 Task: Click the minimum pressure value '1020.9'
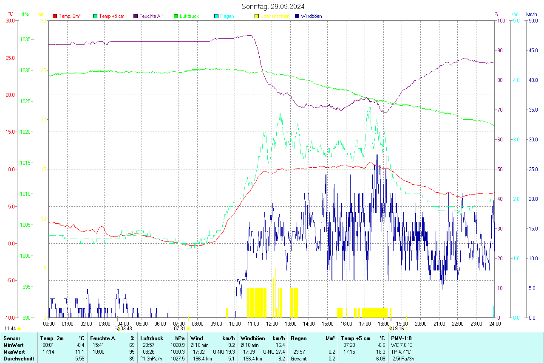pyautogui.click(x=177, y=345)
